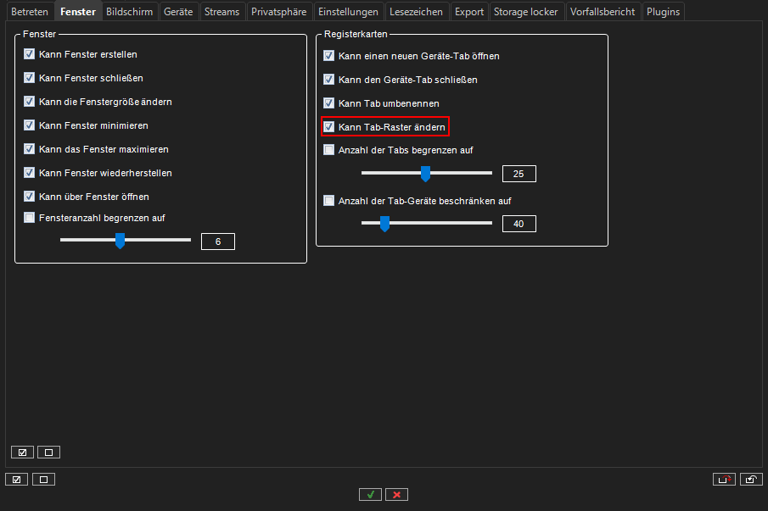The height and width of the screenshot is (511, 768).
Task: Click the outer uncheck-all icon below the panel
Action: [42, 480]
